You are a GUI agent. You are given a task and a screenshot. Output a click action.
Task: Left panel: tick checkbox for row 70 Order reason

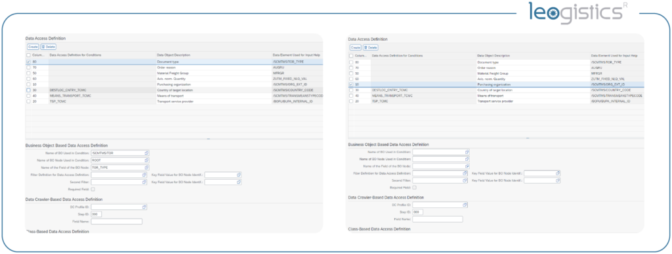point(29,68)
